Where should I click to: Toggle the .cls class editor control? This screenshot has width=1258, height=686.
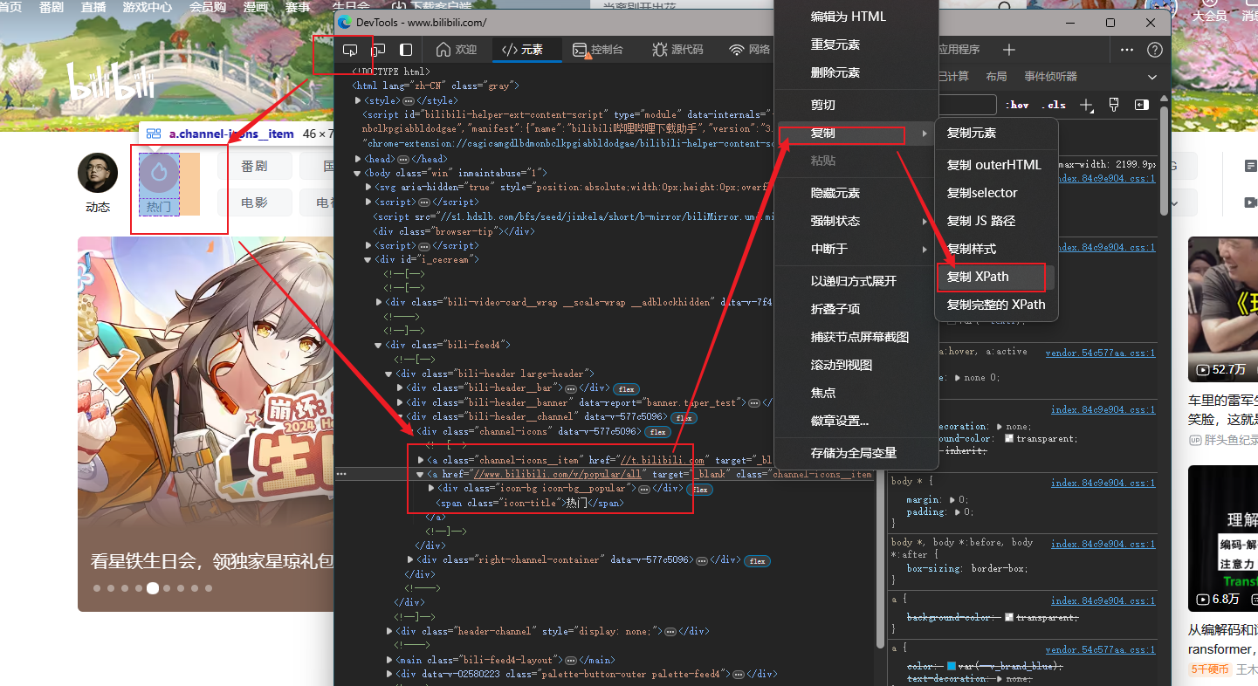[1054, 104]
